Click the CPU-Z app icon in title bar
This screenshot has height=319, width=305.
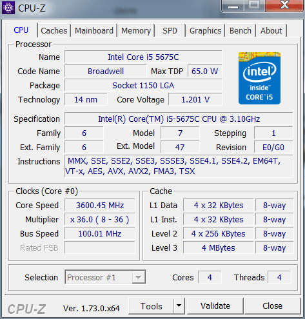pyautogui.click(x=8, y=8)
